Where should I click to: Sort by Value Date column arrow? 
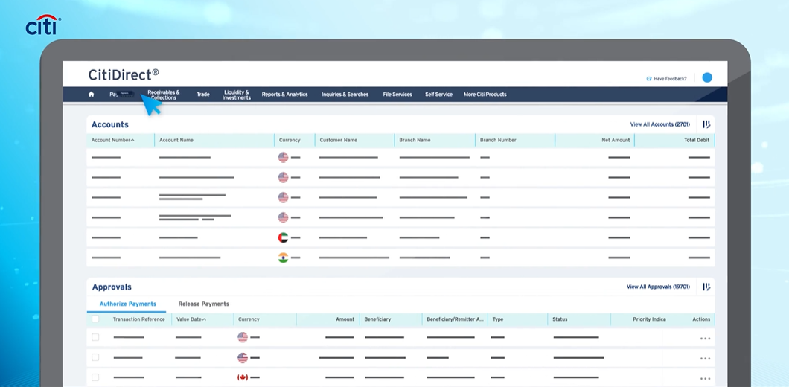click(204, 319)
